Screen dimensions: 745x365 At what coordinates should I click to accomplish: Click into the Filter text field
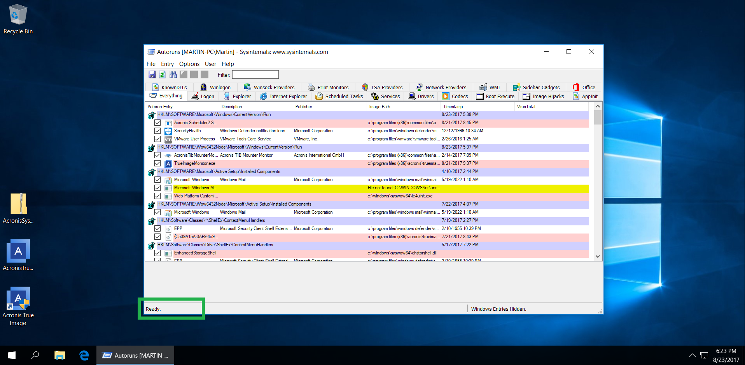[255, 74]
